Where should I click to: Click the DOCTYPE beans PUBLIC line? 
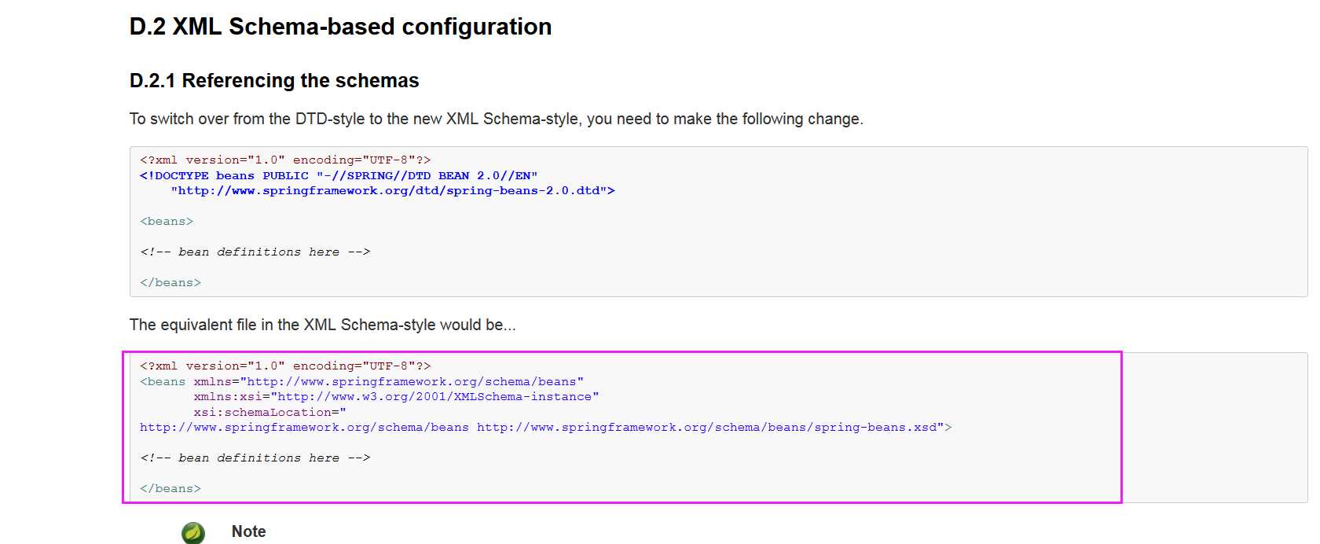click(x=338, y=175)
